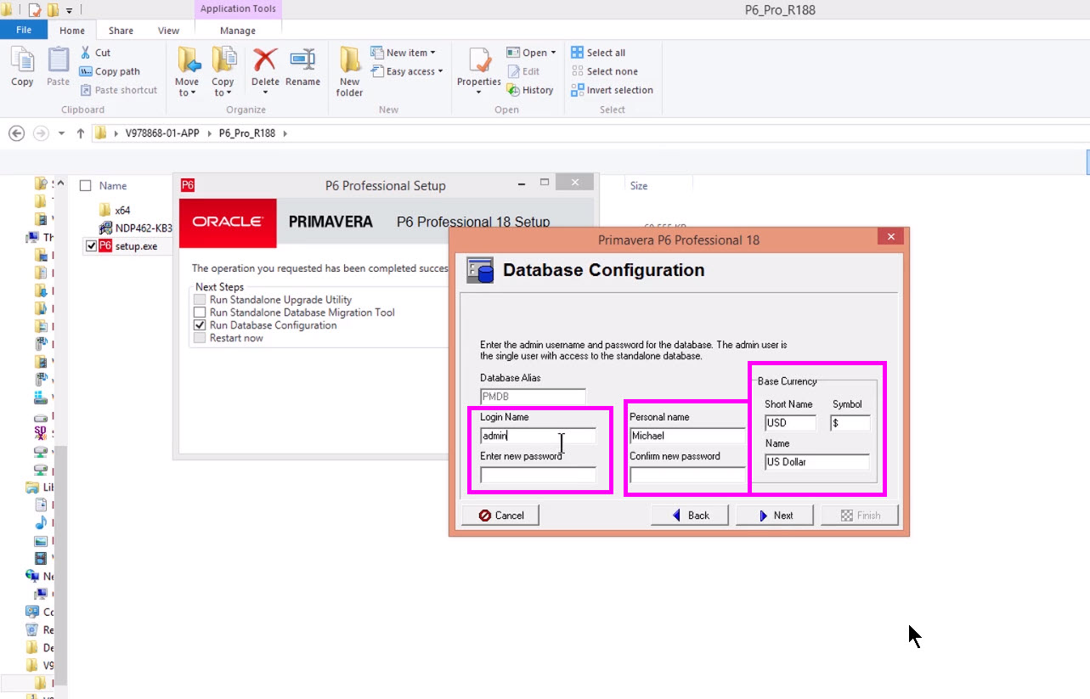Click Cancel in Database Configuration

pos(500,516)
